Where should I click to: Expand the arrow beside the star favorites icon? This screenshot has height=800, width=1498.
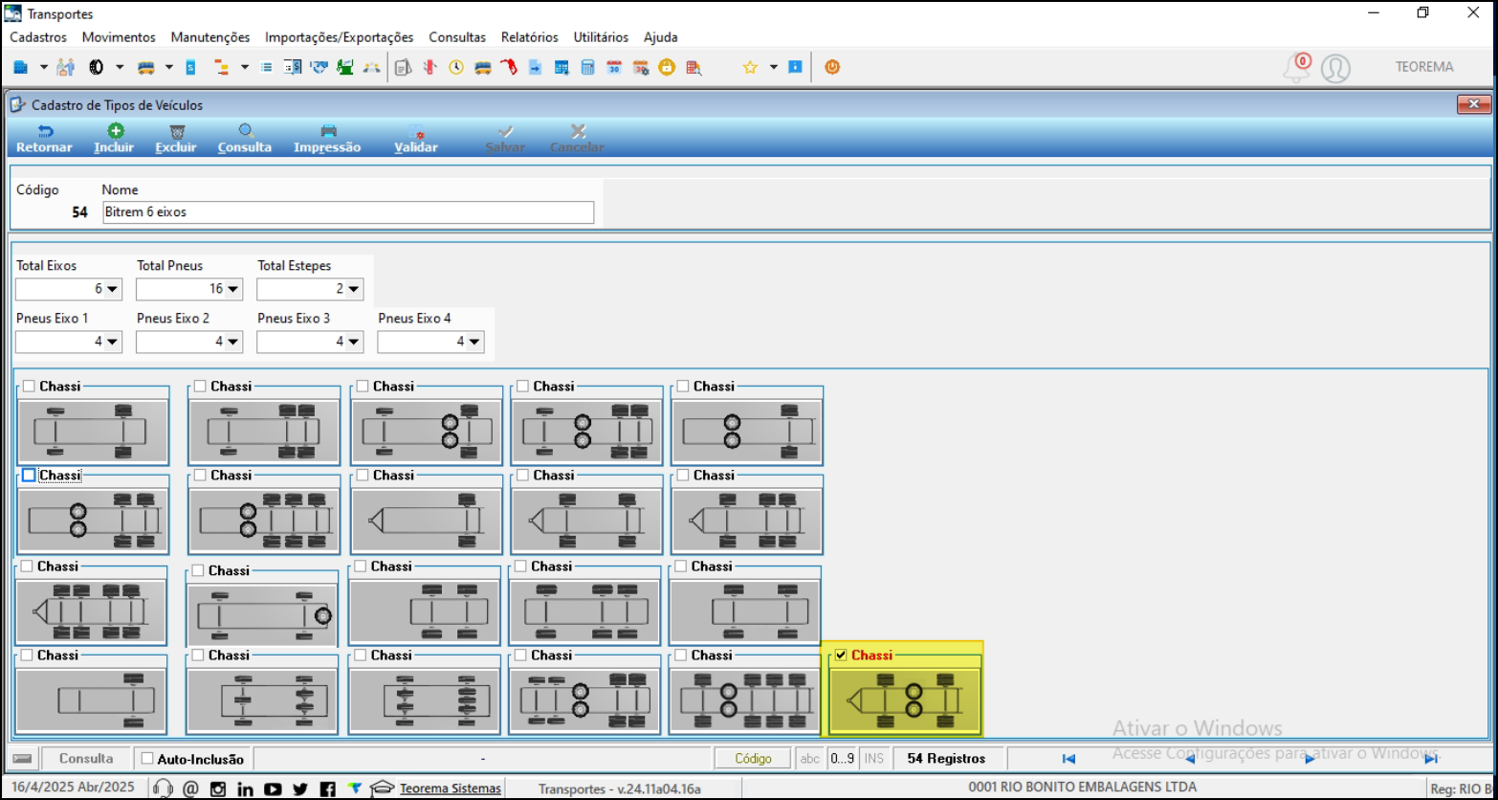click(774, 67)
